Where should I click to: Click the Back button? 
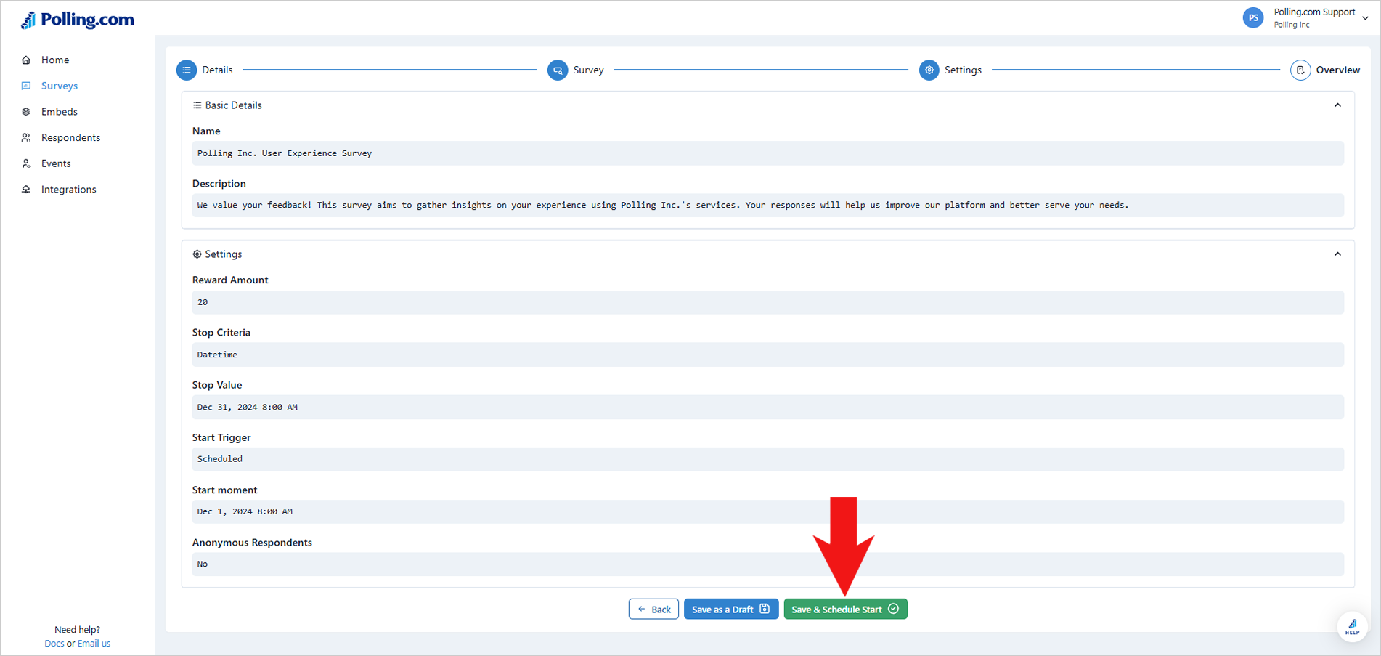point(653,609)
